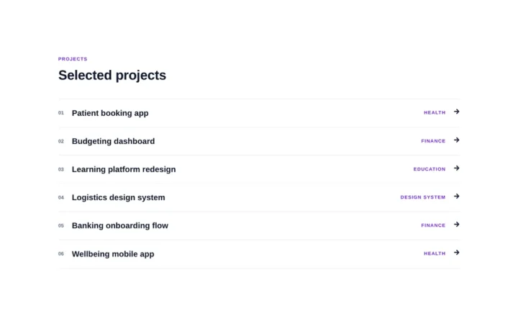Open the Patient booking app project
518x324 pixels.
pyautogui.click(x=259, y=113)
